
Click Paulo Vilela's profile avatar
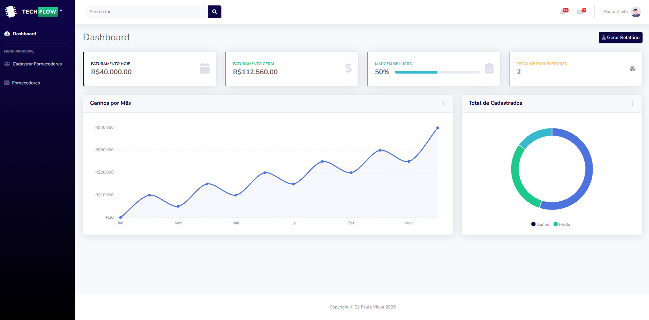click(635, 12)
